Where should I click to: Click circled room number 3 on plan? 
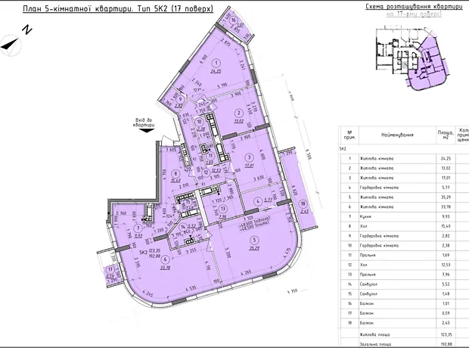pyautogui.click(x=249, y=157)
